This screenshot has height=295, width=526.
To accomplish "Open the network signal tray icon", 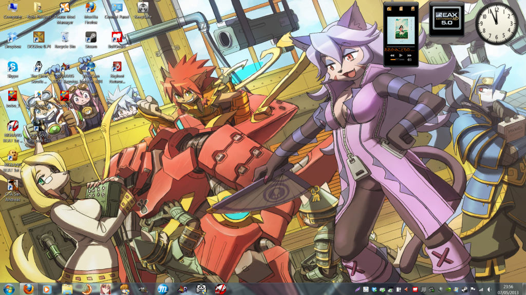I will click(x=481, y=289).
